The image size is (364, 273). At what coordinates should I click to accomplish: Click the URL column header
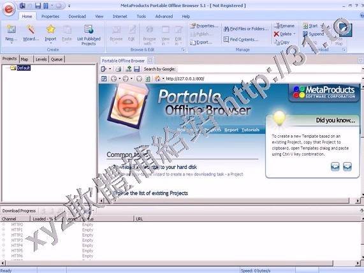click(x=247, y=219)
